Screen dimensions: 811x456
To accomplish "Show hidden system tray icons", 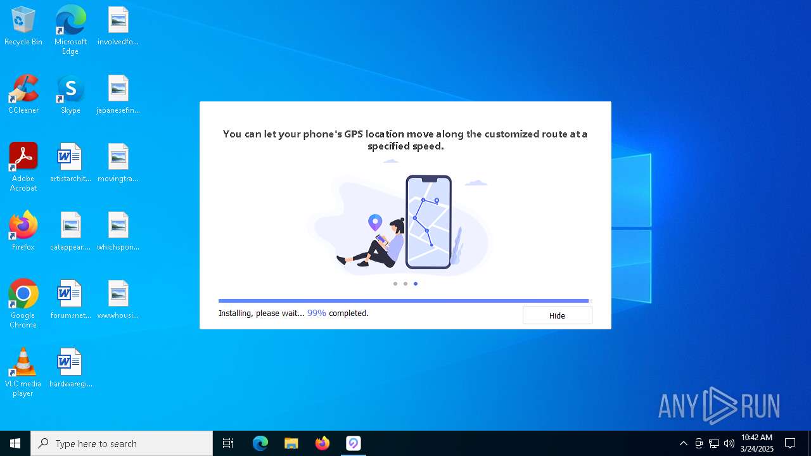I will coord(683,443).
